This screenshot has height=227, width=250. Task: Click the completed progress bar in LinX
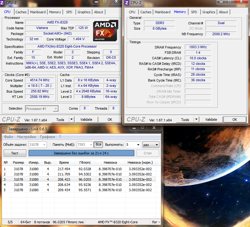coord(81,153)
